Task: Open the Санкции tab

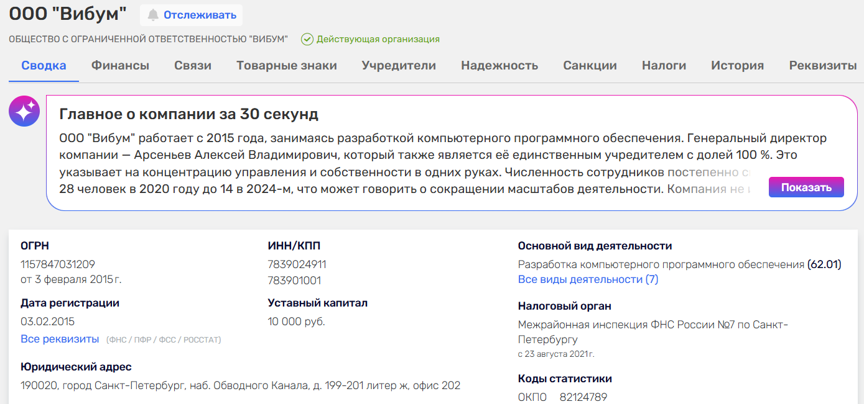Action: (590, 66)
